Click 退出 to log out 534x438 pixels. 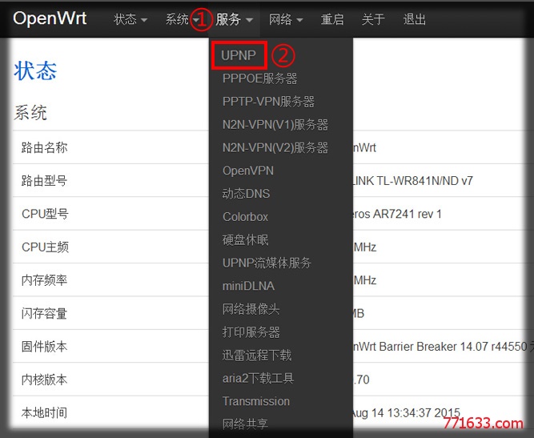click(x=414, y=19)
